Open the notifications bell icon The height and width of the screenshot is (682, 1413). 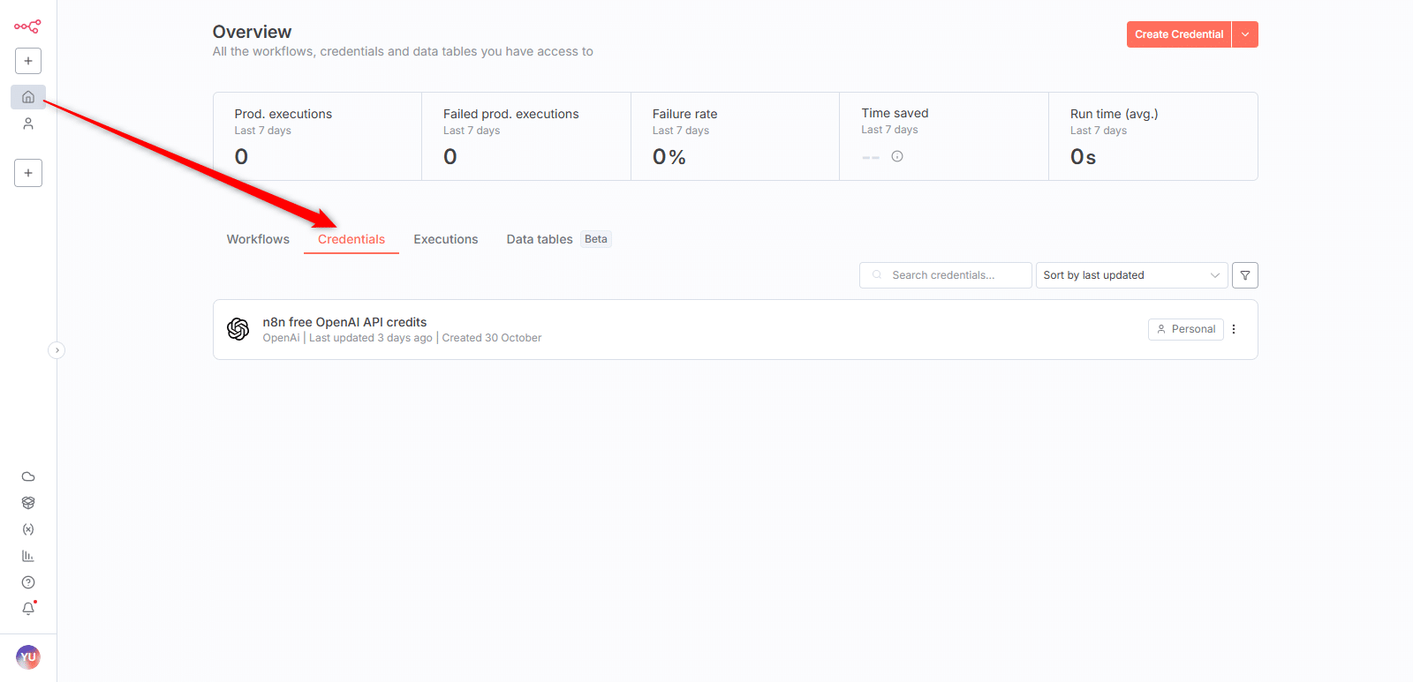28,609
